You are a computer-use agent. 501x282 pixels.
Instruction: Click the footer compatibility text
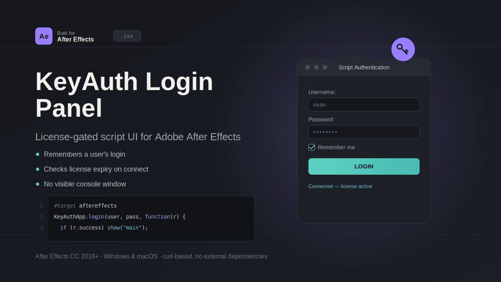[151, 257]
